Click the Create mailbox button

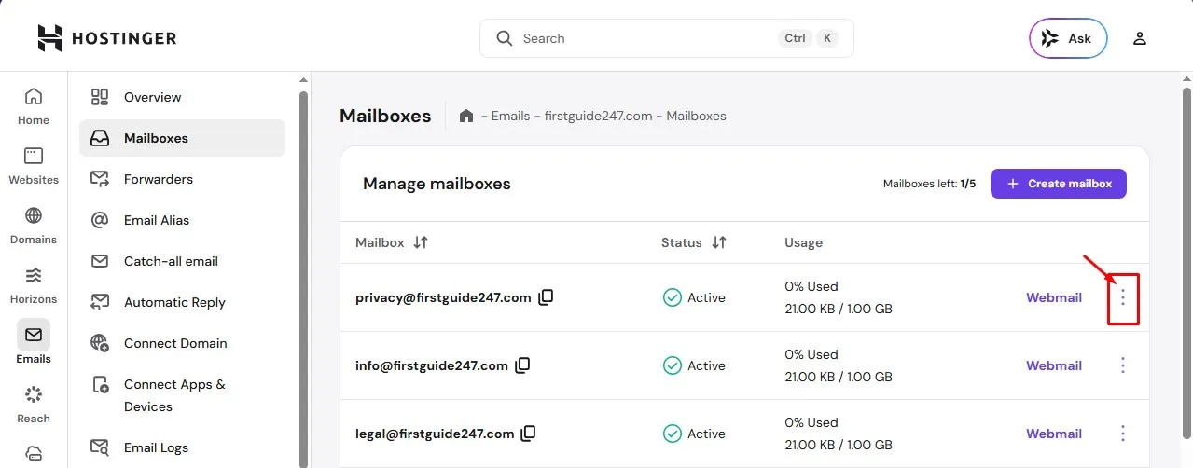pos(1058,184)
